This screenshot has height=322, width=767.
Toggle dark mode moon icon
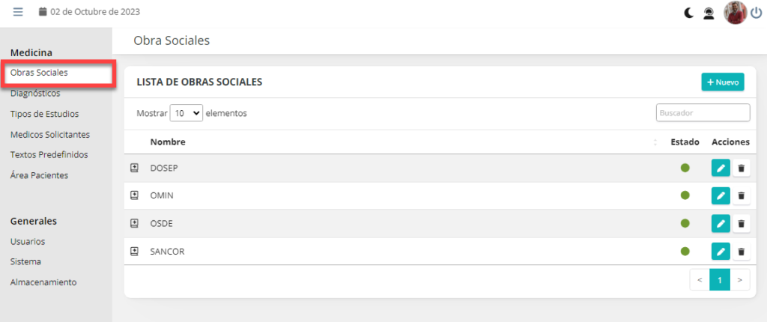coord(689,13)
